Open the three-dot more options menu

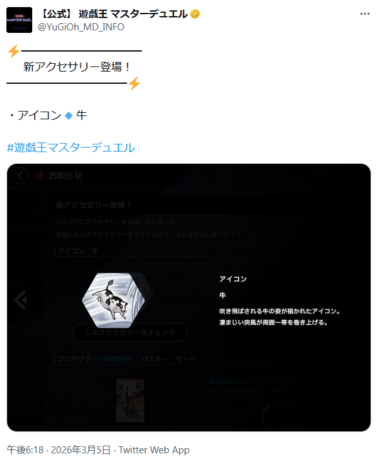pos(365,14)
